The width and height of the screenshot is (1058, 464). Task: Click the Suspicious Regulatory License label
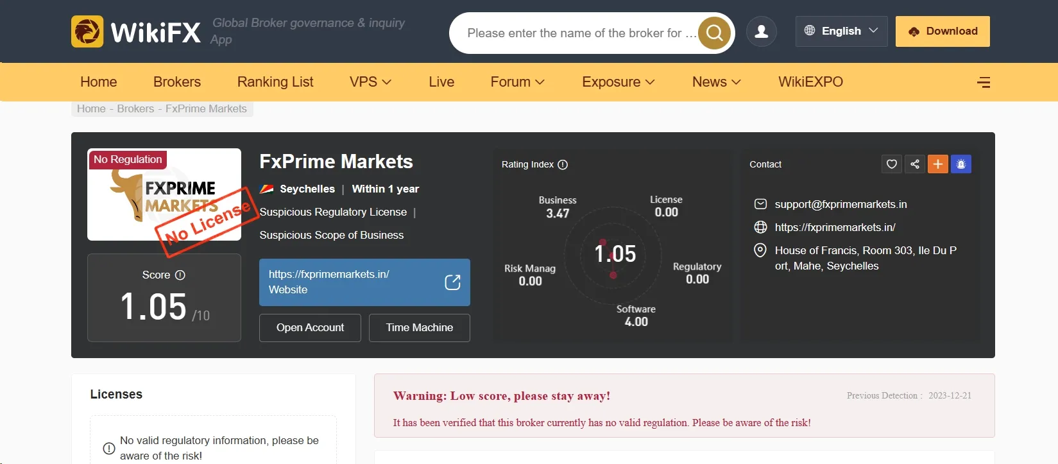(333, 212)
